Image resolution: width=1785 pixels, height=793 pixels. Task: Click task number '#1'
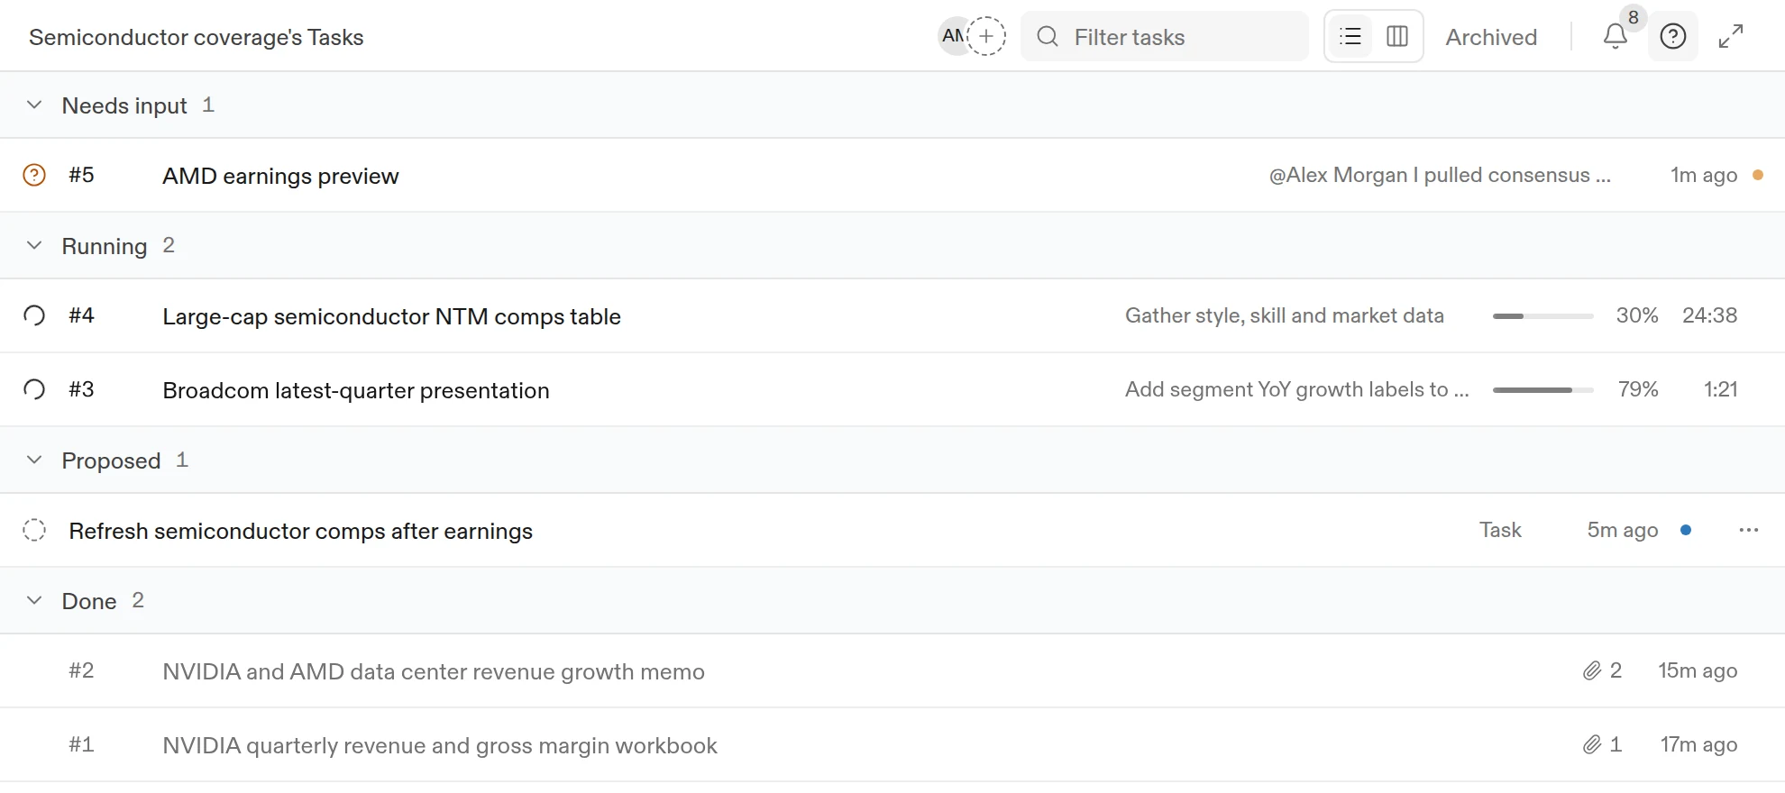coord(81,744)
